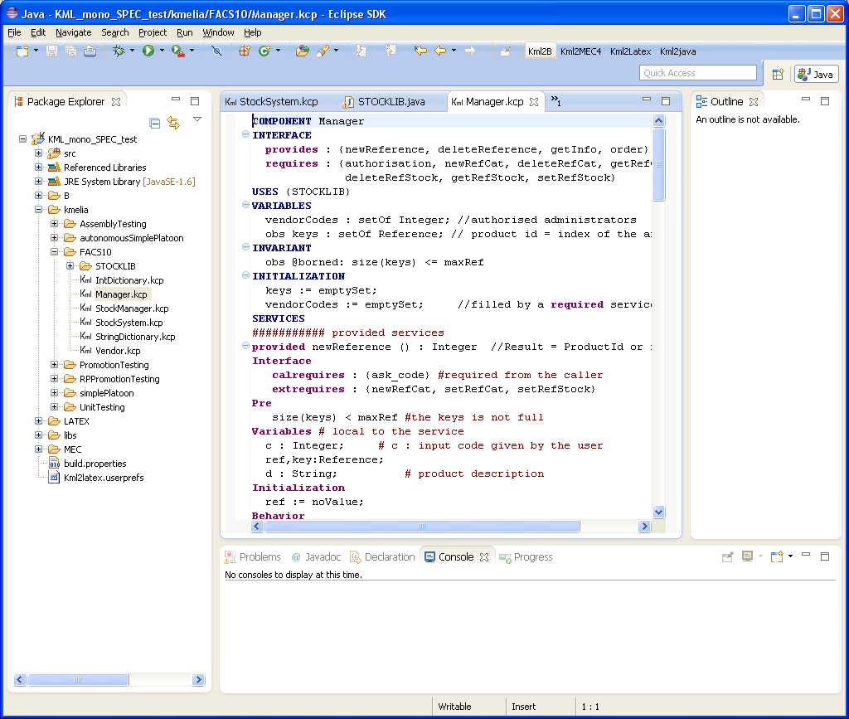Expand the STOCKLIB folder tree node

pos(70,266)
